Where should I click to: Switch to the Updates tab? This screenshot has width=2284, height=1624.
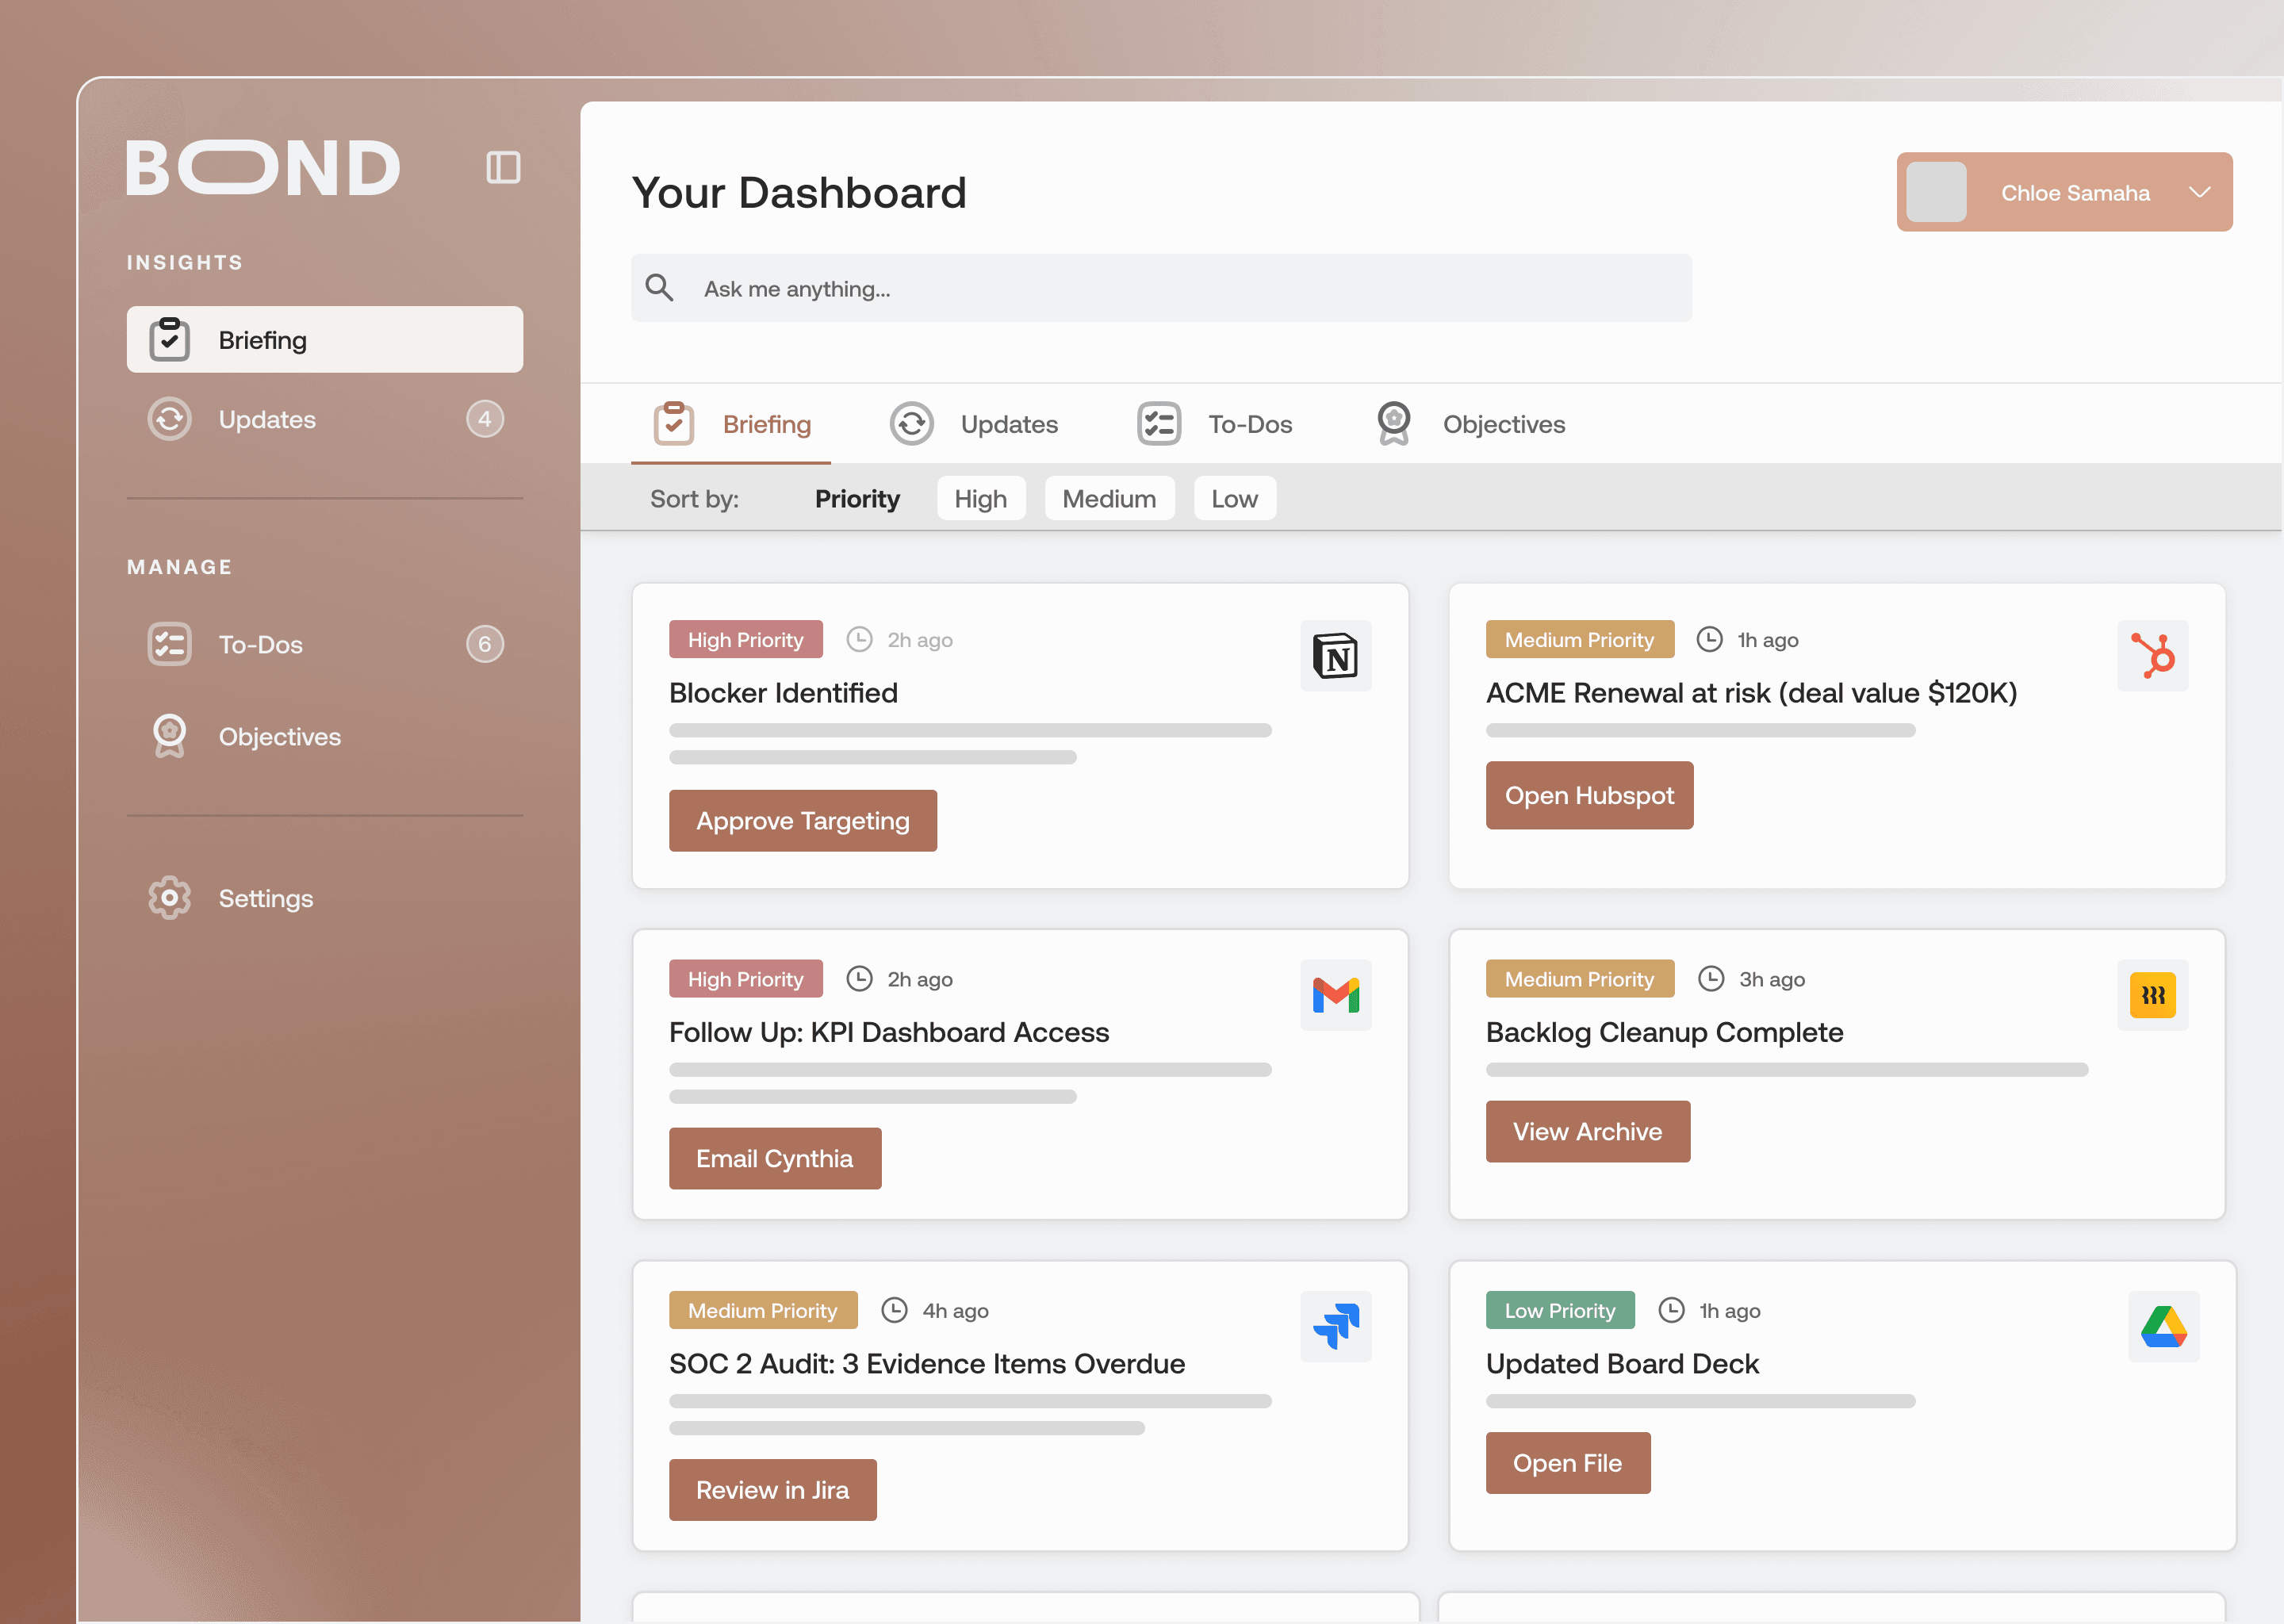(x=1009, y=424)
